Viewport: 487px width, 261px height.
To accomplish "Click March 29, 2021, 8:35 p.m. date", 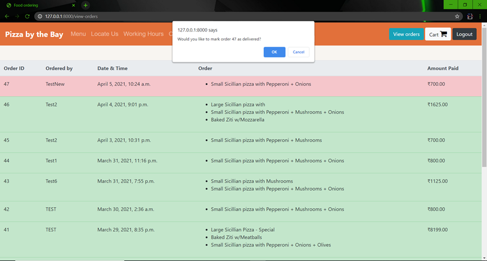I will click(126, 230).
